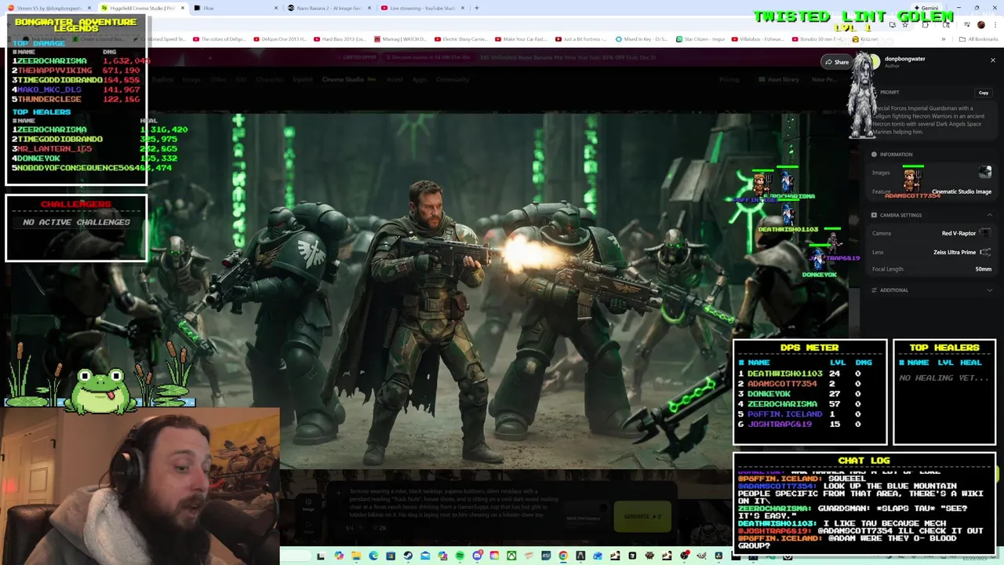Click the Red V-Raptor camera value
This screenshot has width=1004, height=565.
click(x=959, y=233)
